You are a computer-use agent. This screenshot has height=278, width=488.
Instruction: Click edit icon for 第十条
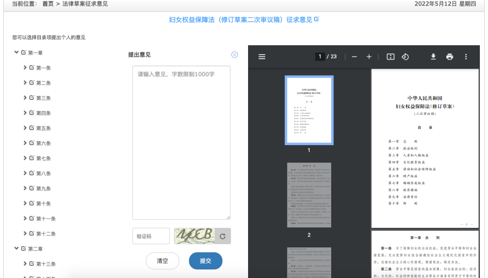pos(32,203)
